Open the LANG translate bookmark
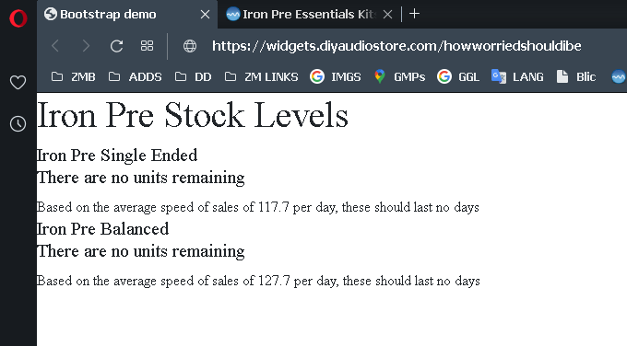This screenshot has width=627, height=346. tap(517, 76)
